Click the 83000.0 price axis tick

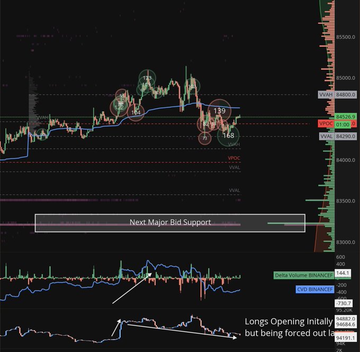tap(346, 242)
